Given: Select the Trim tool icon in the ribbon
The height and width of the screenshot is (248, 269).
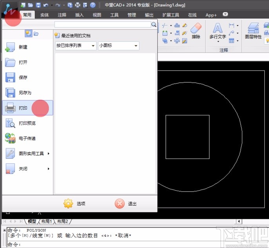Looking at the screenshot, I should pyautogui.click(x=165, y=26).
